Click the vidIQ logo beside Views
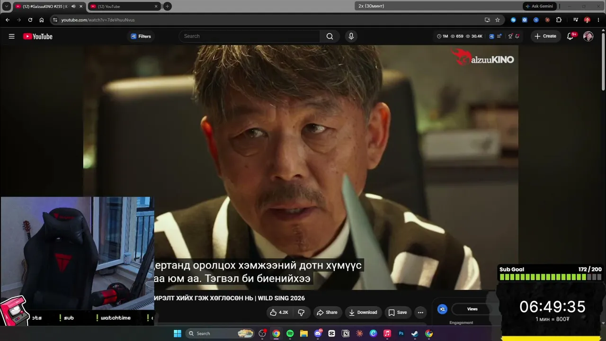 tap(442, 309)
